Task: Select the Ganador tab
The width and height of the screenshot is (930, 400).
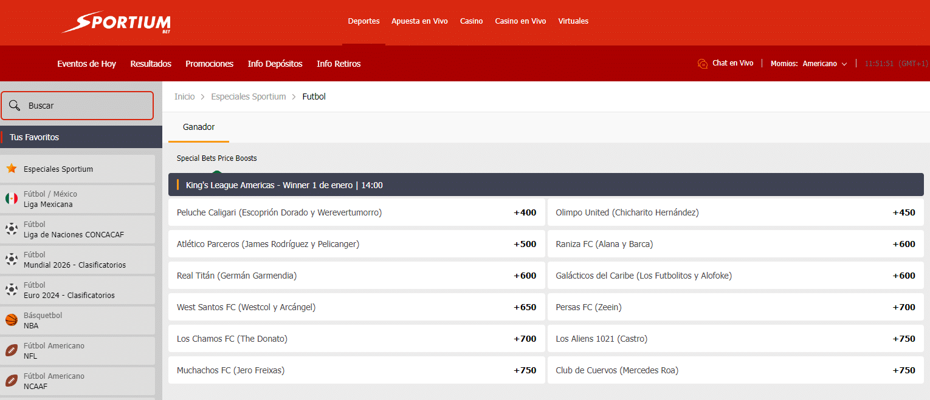Action: tap(199, 127)
